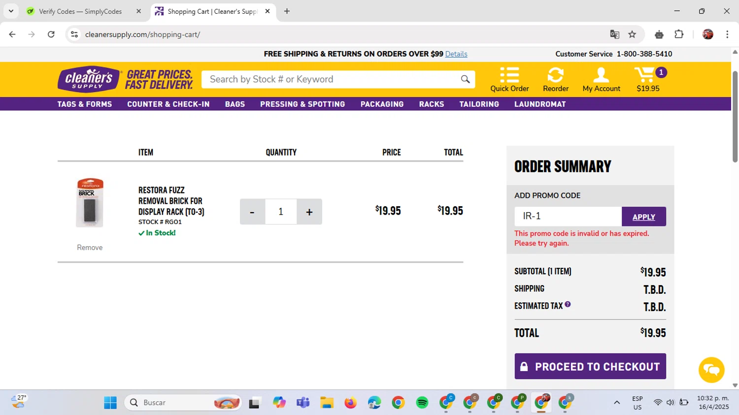Open My Account person icon
The height and width of the screenshot is (415, 739).
[601, 74]
